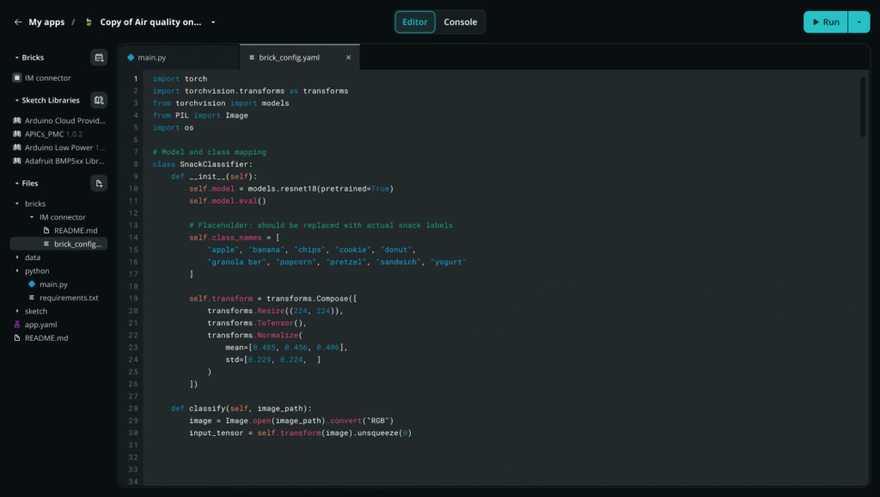Open the app name dropdown caret

(x=213, y=22)
